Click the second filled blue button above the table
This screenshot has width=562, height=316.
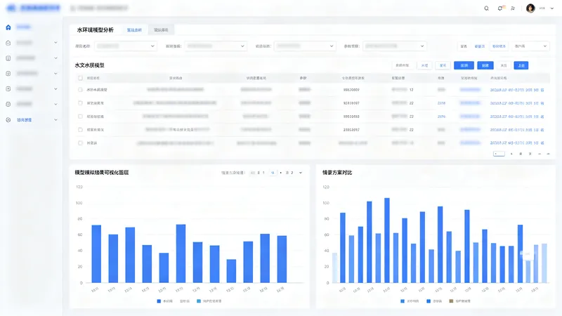(x=485, y=65)
